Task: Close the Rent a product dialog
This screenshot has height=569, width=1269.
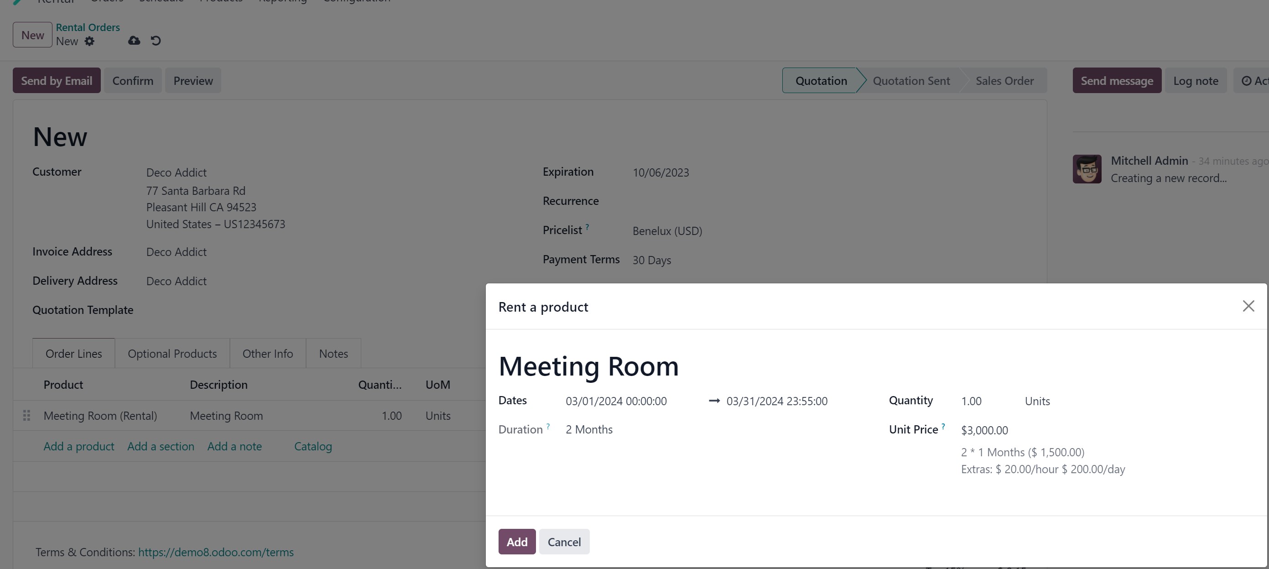Action: click(1248, 306)
